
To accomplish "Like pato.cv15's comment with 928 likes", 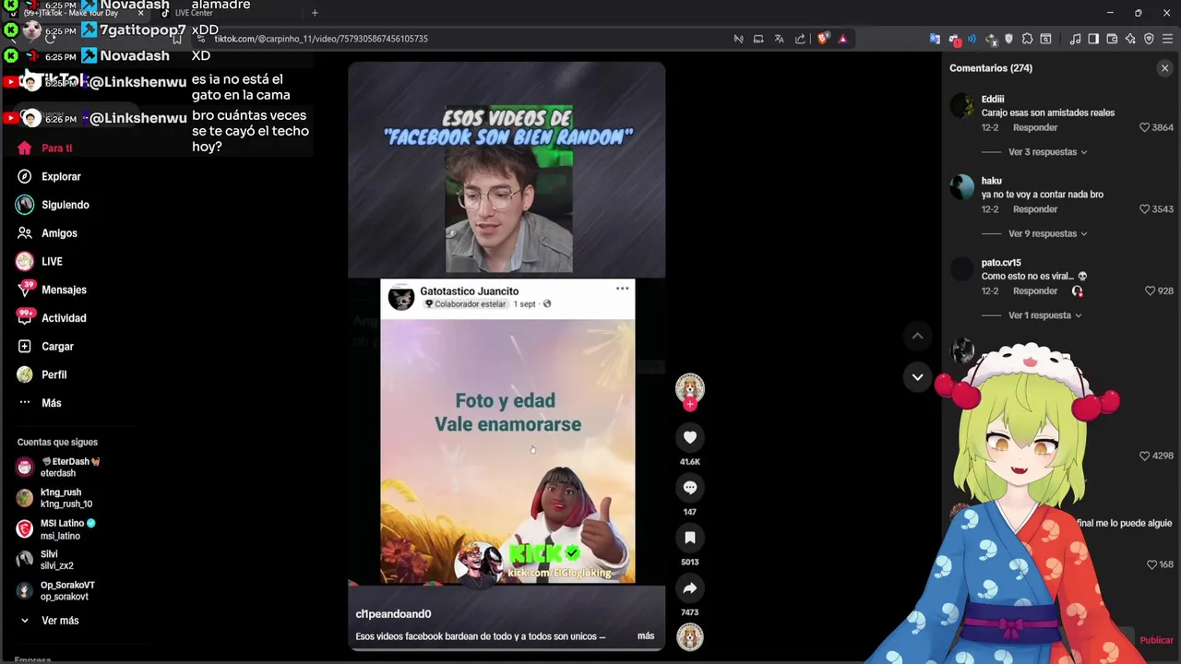I will pos(1150,290).
